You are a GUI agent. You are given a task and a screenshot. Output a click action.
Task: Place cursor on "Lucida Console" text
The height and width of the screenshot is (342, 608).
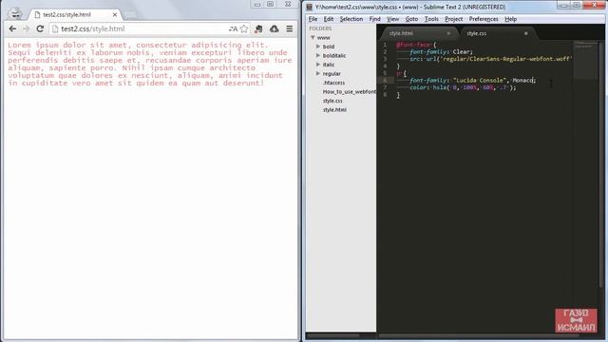tap(480, 80)
